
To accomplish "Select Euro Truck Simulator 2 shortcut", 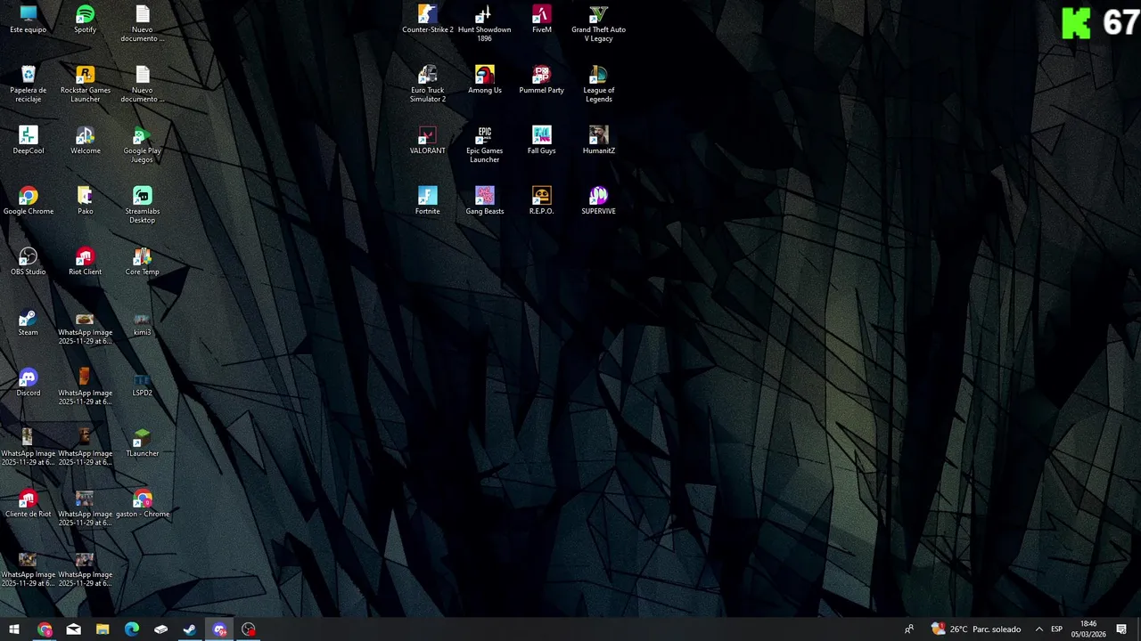I will point(428,85).
